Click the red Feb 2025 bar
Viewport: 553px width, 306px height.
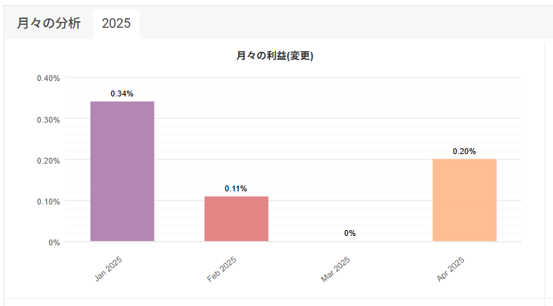tap(236, 219)
